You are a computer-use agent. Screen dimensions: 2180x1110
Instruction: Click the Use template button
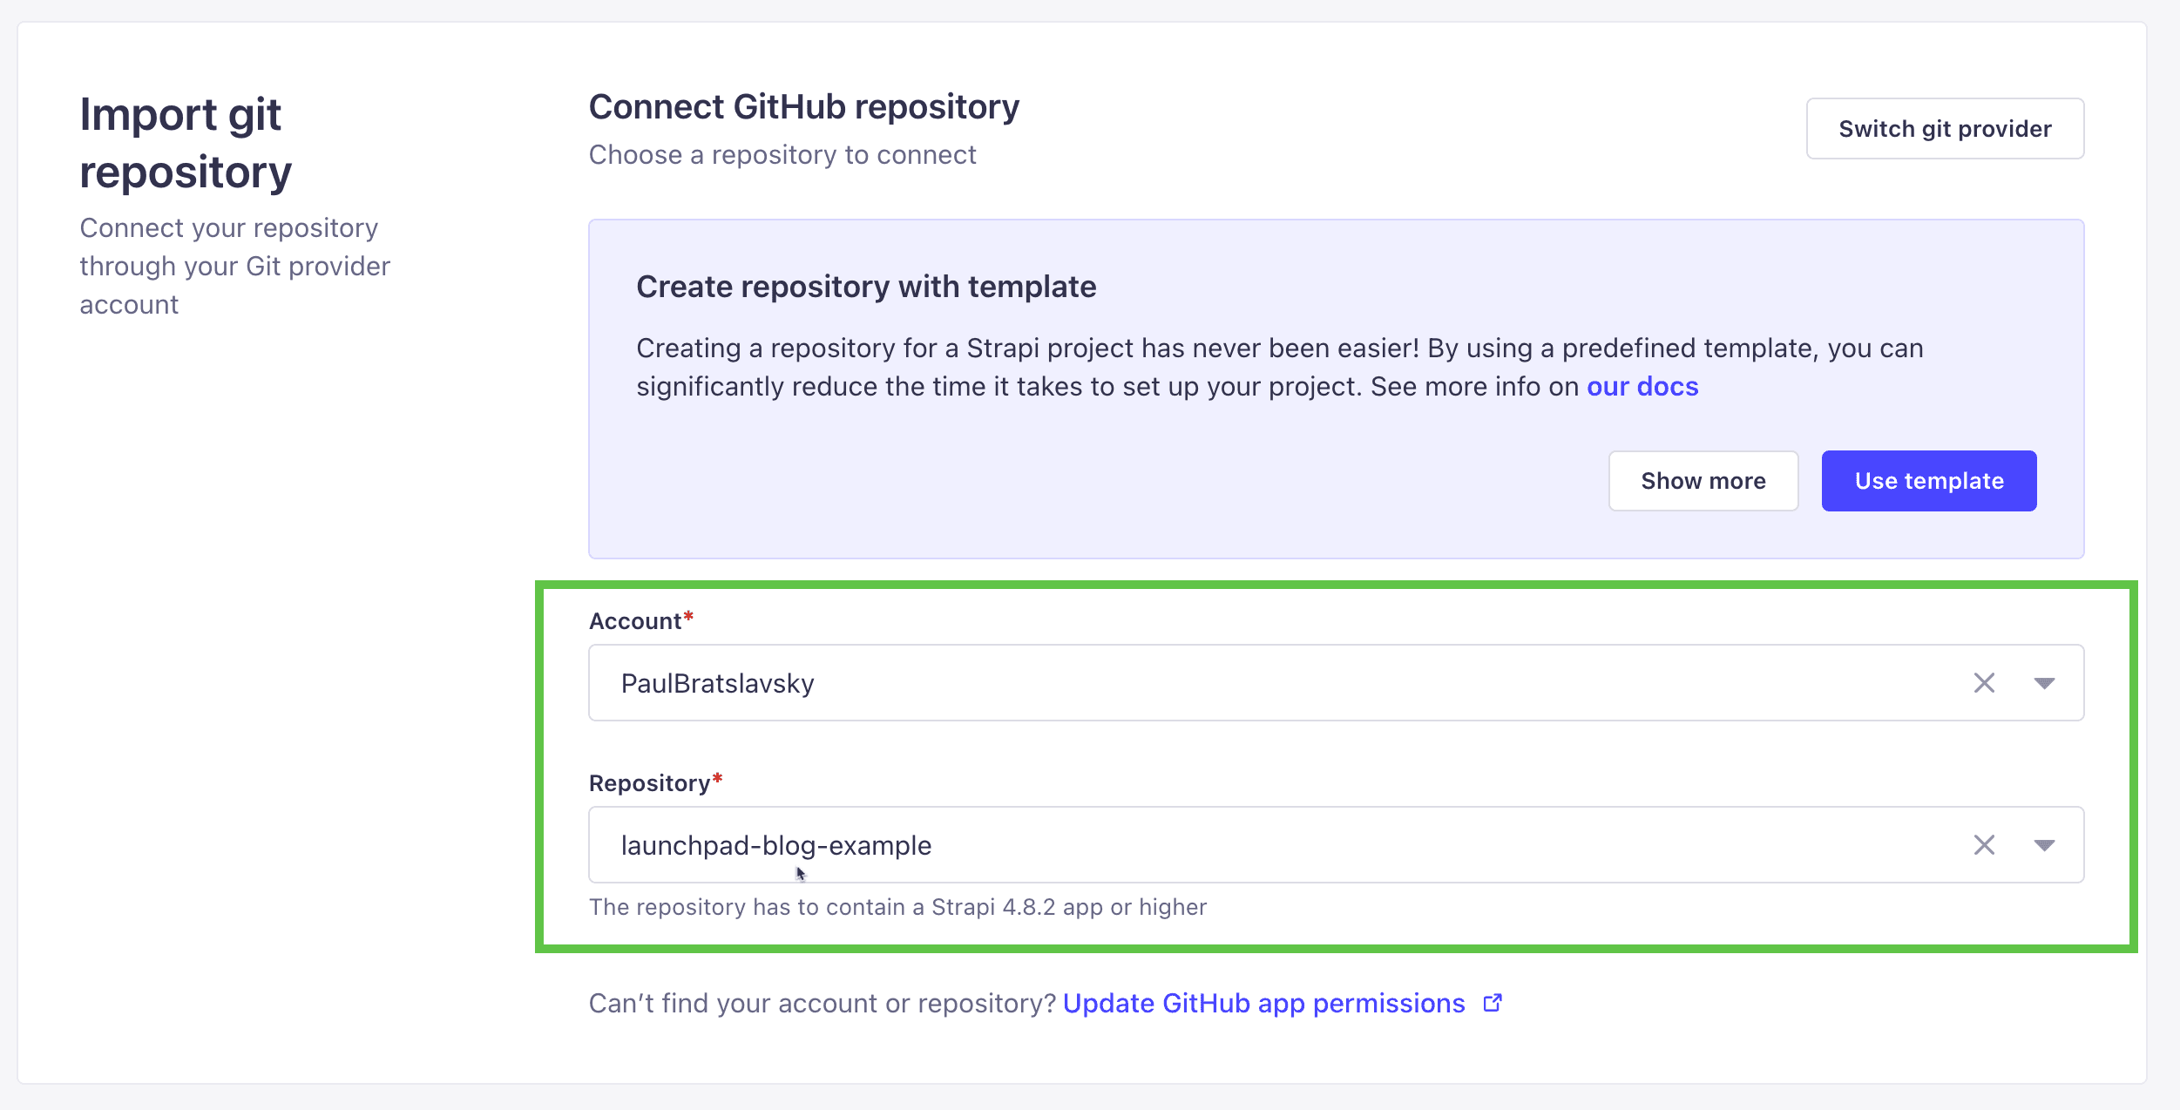point(1929,481)
